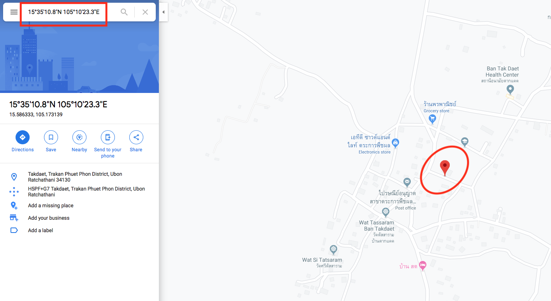Save this location with bookmark icon

point(51,137)
